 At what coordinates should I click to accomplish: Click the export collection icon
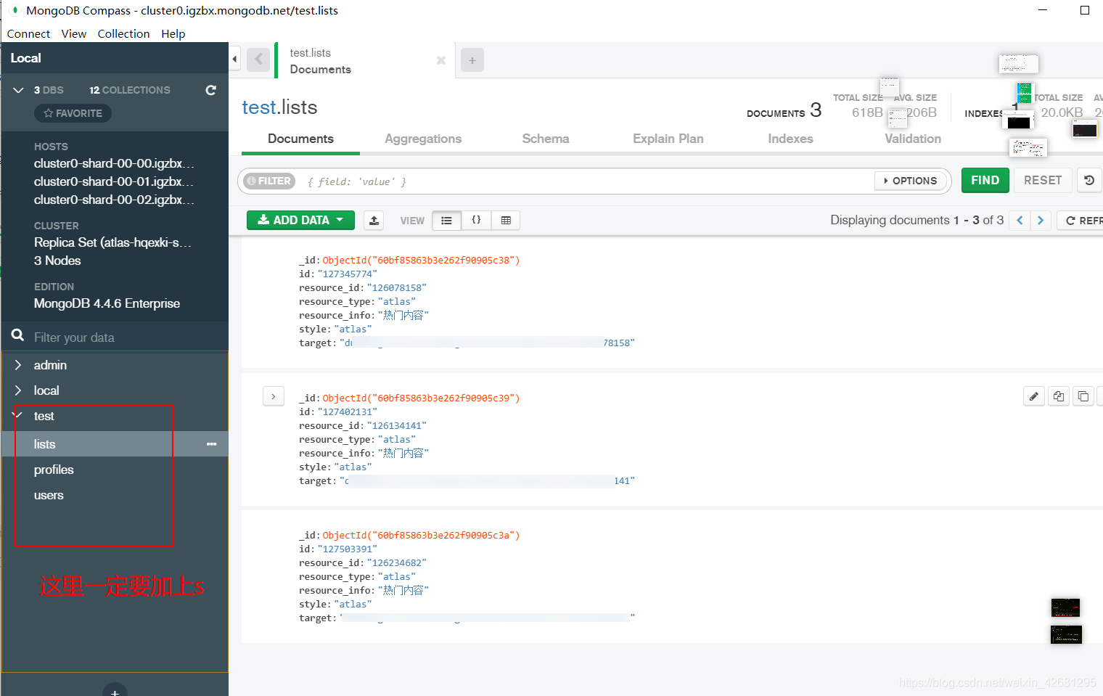tap(374, 220)
